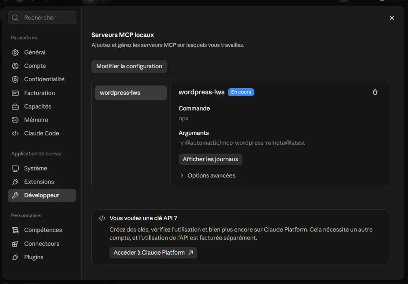
Task: Click Vous voulez une clé API ? heading
Action: 143,218
